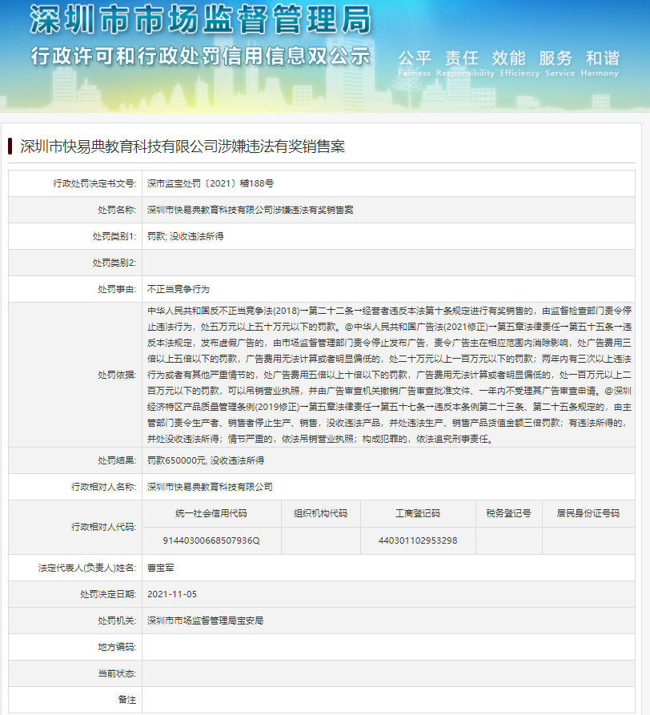Select the document number 深市监宝处罚〔2021〕稽188号

tap(211, 183)
